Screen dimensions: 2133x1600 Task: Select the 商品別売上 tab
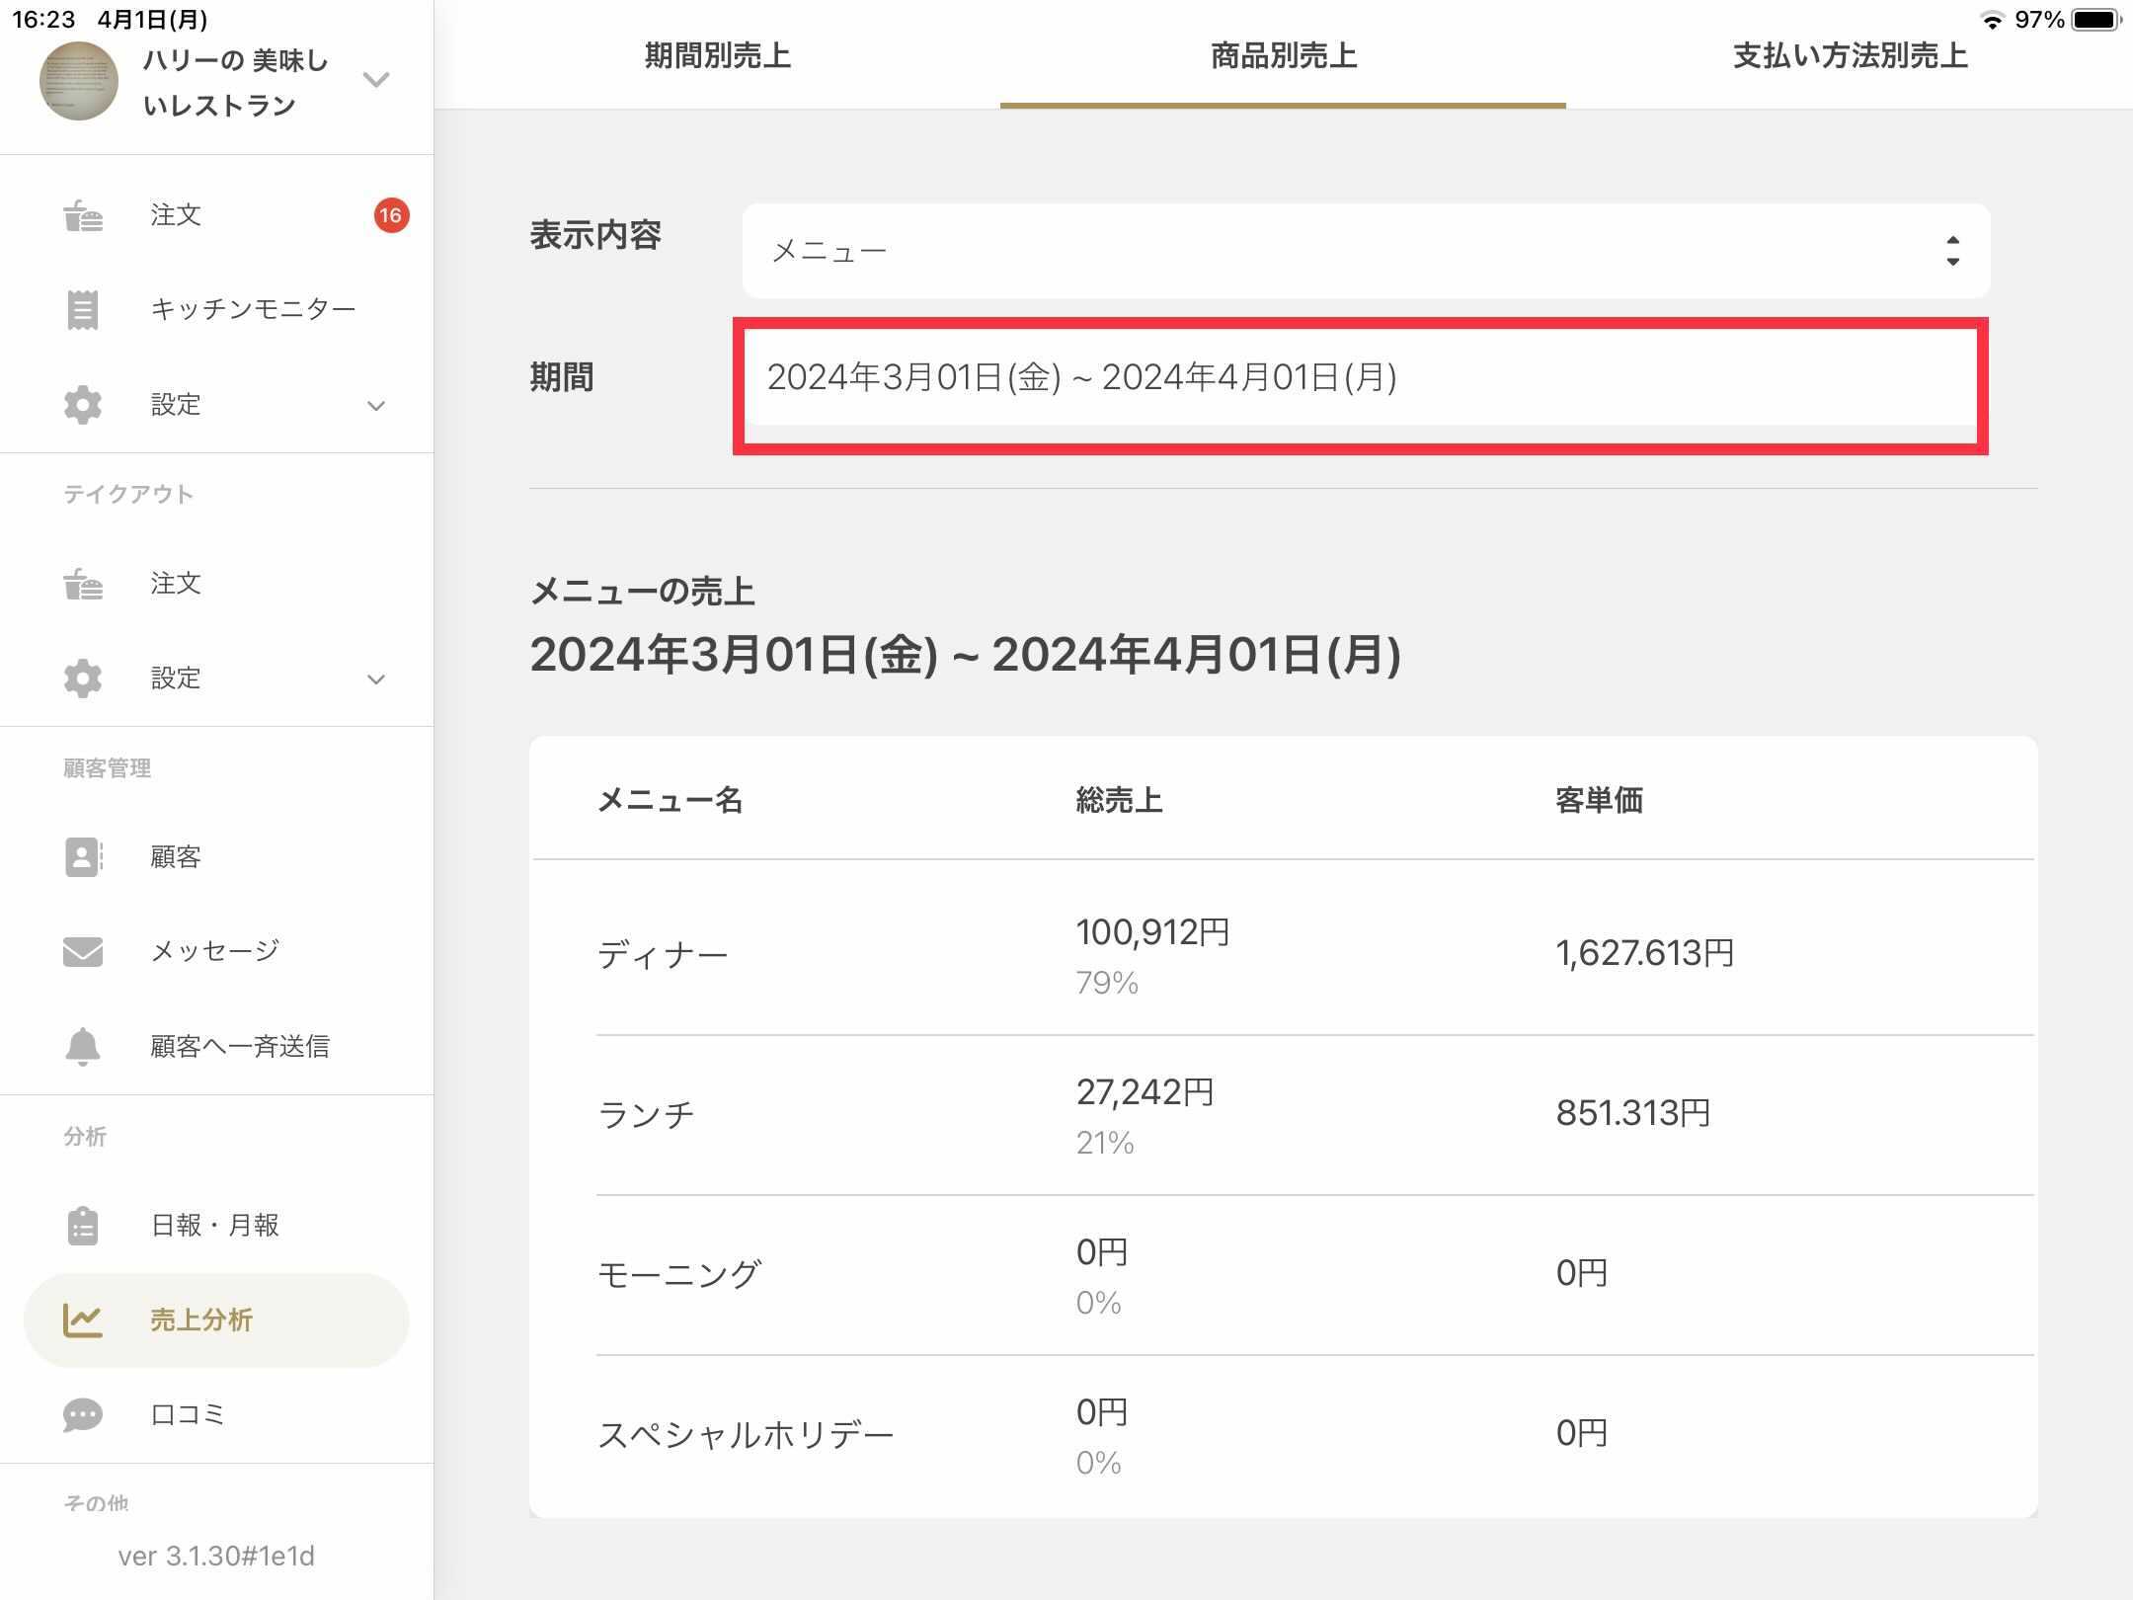tap(1283, 56)
